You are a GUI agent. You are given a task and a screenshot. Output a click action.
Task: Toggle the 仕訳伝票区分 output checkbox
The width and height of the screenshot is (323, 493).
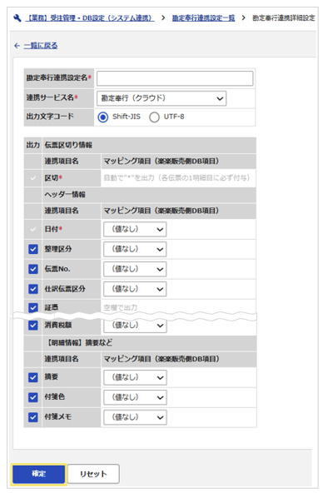click(33, 289)
